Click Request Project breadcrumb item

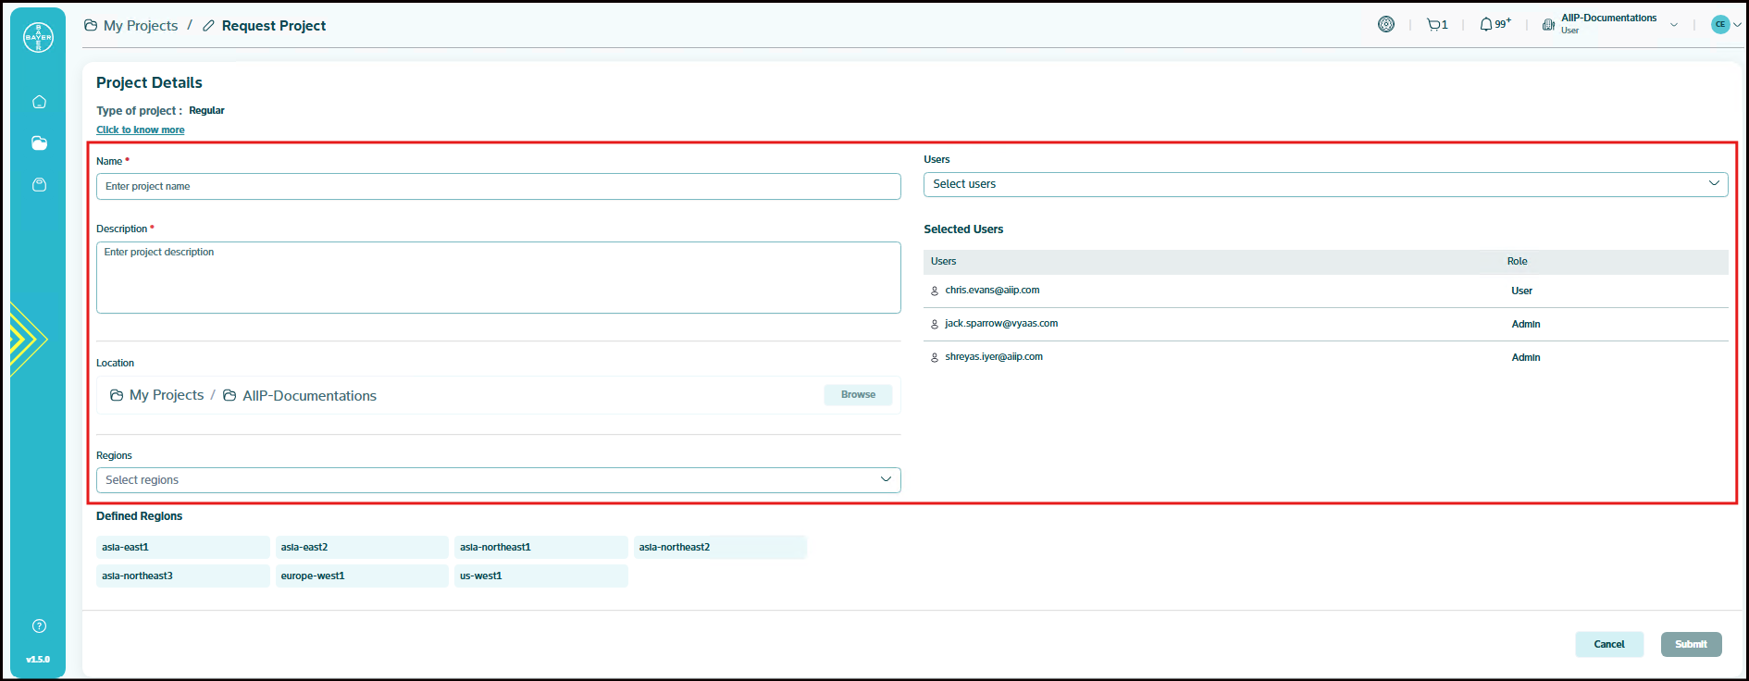point(273,26)
